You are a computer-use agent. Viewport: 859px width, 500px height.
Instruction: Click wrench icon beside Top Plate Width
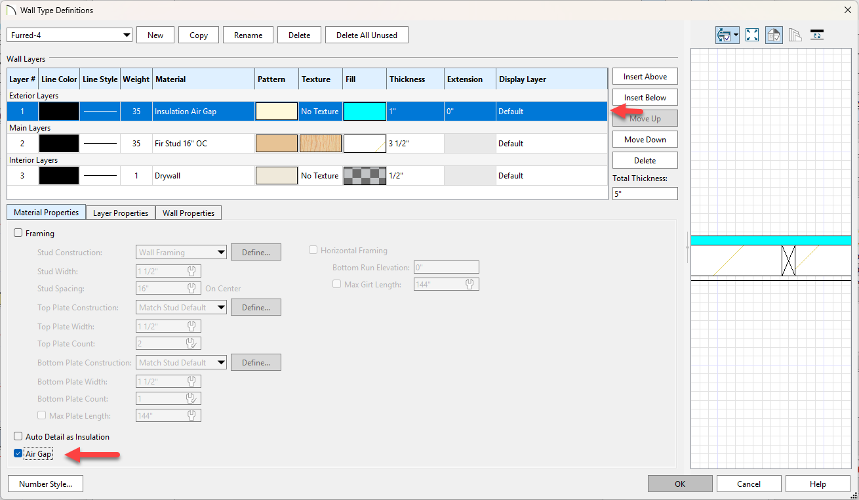(191, 326)
